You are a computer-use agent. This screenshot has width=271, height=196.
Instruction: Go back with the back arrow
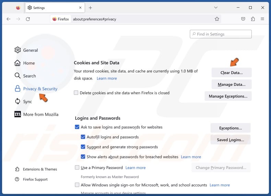(9, 19)
